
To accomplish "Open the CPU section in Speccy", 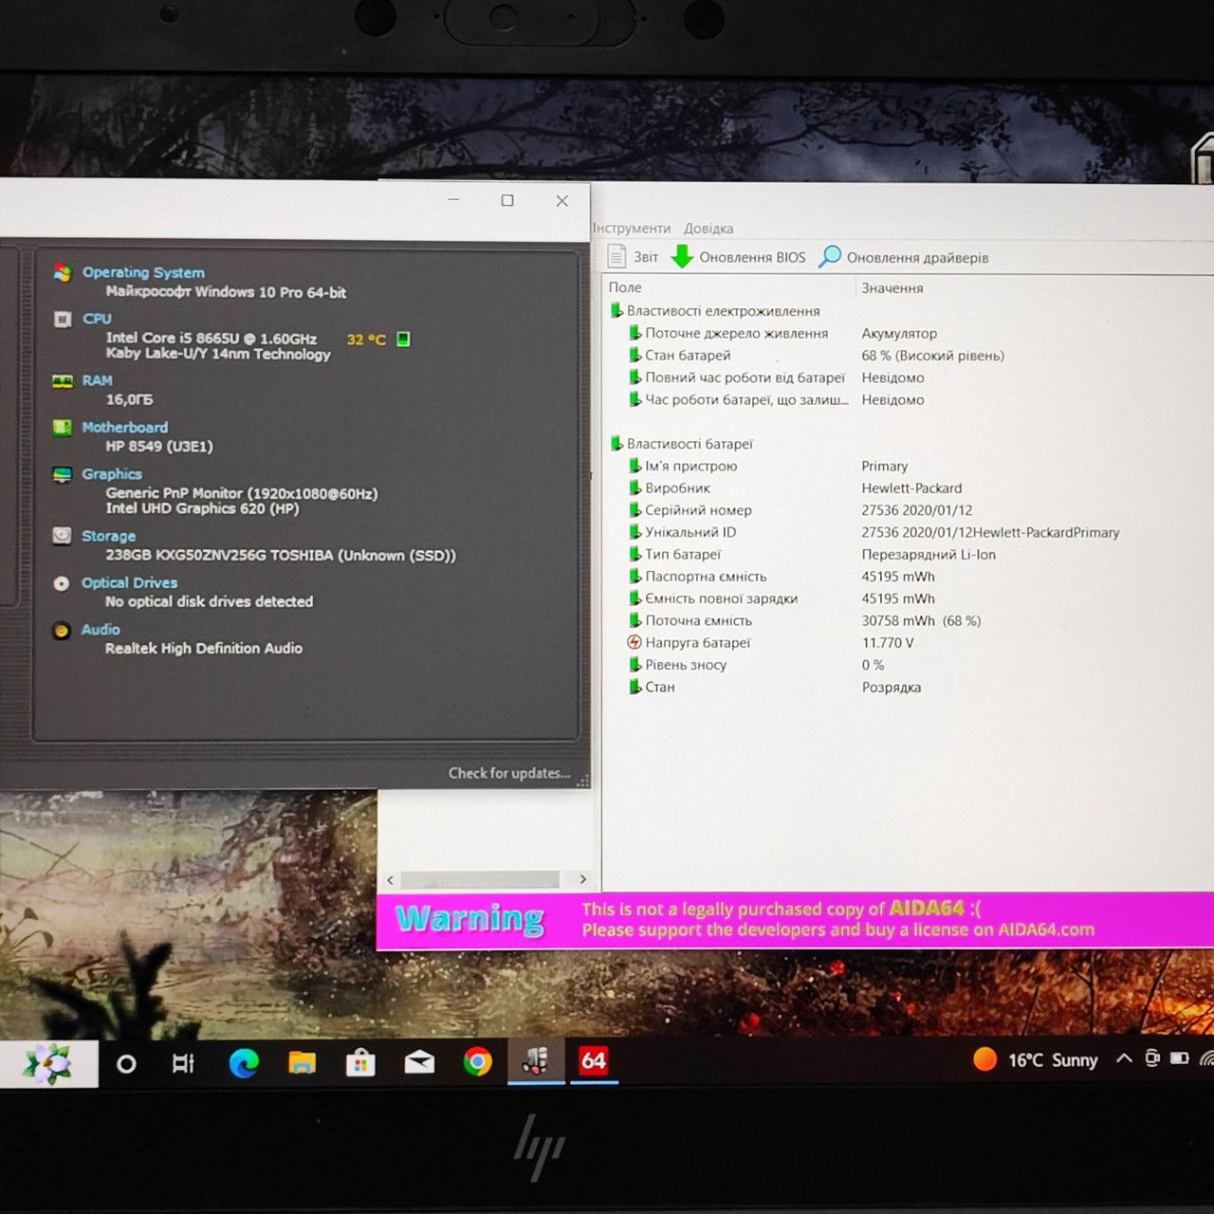I will [x=97, y=319].
